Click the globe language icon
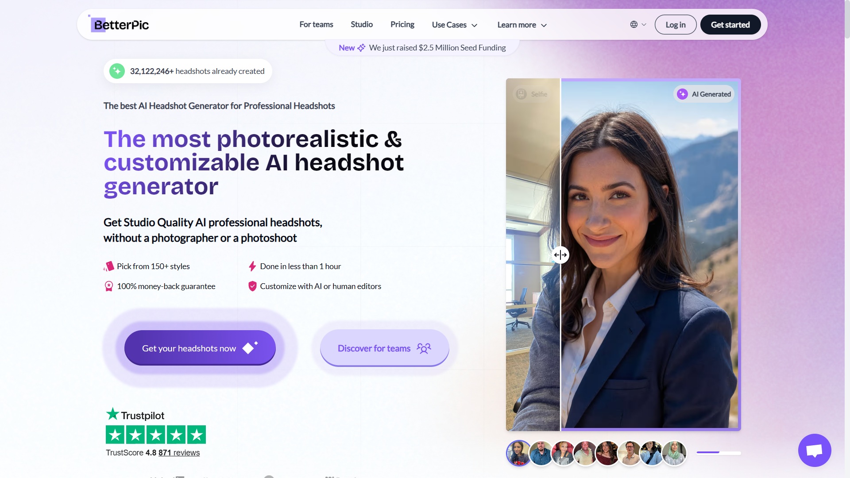The image size is (850, 478). (634, 25)
